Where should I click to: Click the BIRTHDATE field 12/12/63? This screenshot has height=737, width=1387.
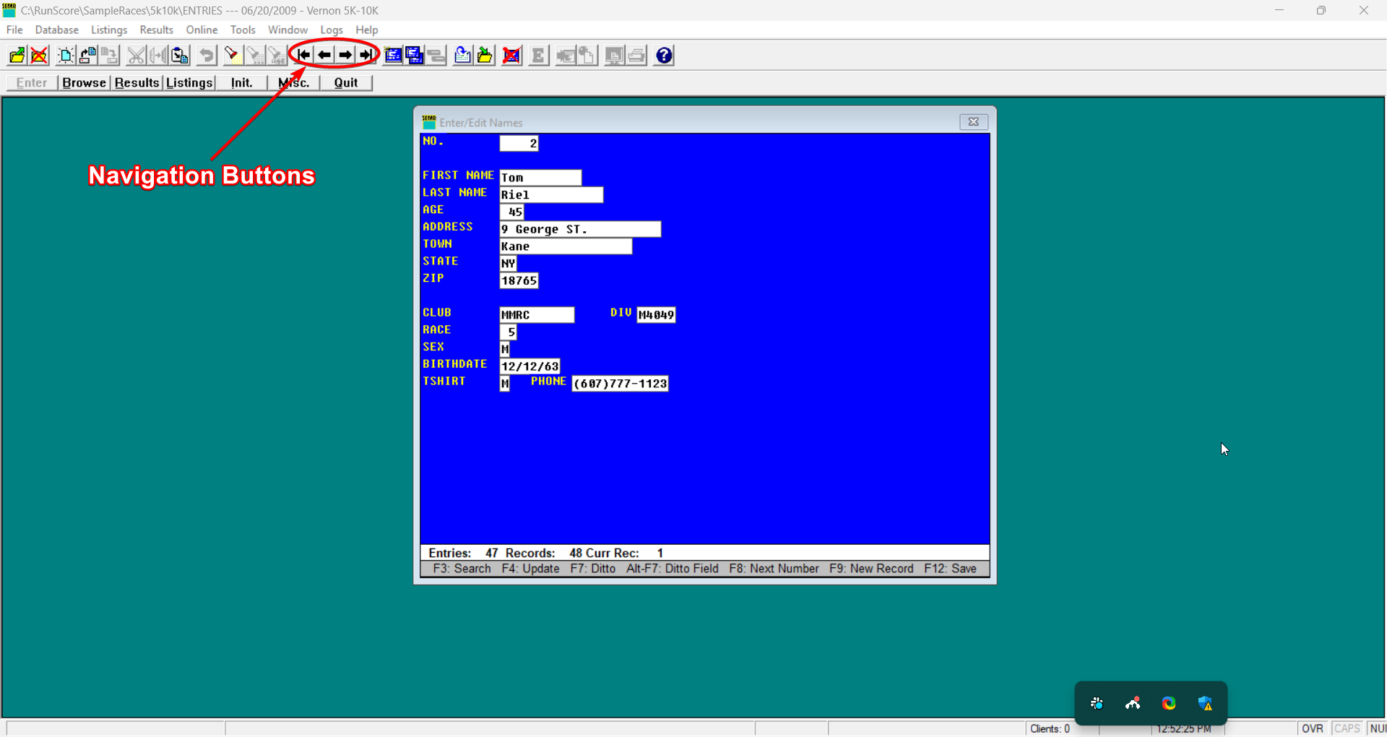530,366
